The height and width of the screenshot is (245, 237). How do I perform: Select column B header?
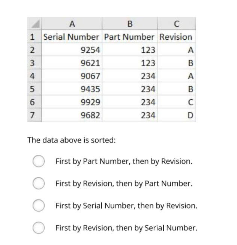[130, 24]
